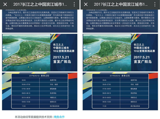Screen dimensions: 160x119
Task: Tap the left screen title 2017长江之上中国滨江城市1...
Action: pos(40,5)
